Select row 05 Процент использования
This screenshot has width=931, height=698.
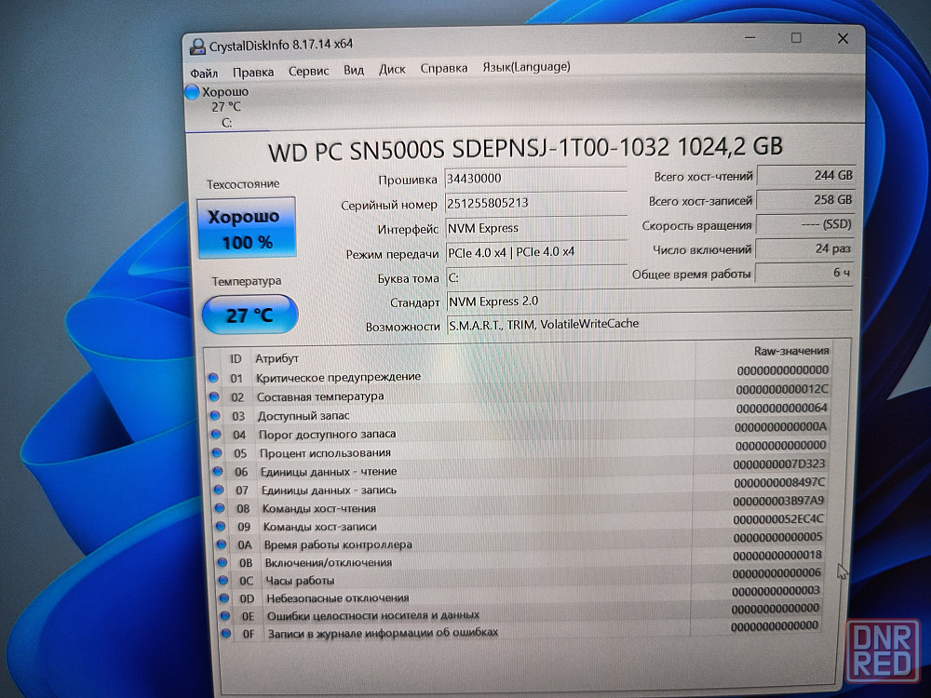pos(519,450)
